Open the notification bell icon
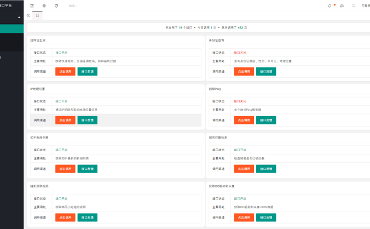Image resolution: width=370 pixels, height=229 pixels. [x=329, y=5]
